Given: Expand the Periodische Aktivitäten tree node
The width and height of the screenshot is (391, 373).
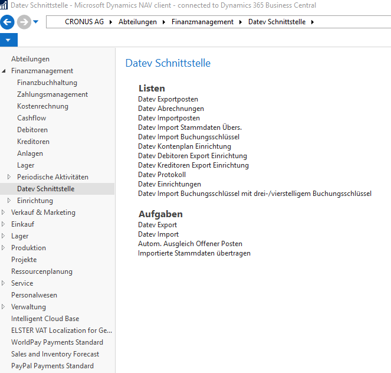Looking at the screenshot, I should [8, 177].
